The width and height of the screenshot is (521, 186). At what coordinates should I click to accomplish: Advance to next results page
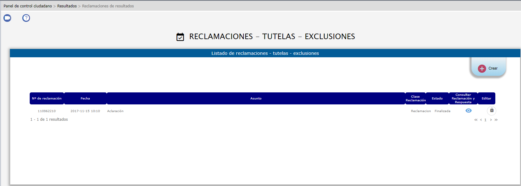tap(491, 120)
